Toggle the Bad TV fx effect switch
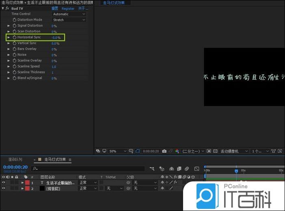Viewport: 285px width, 211px height. pyautogui.click(x=7, y=8)
